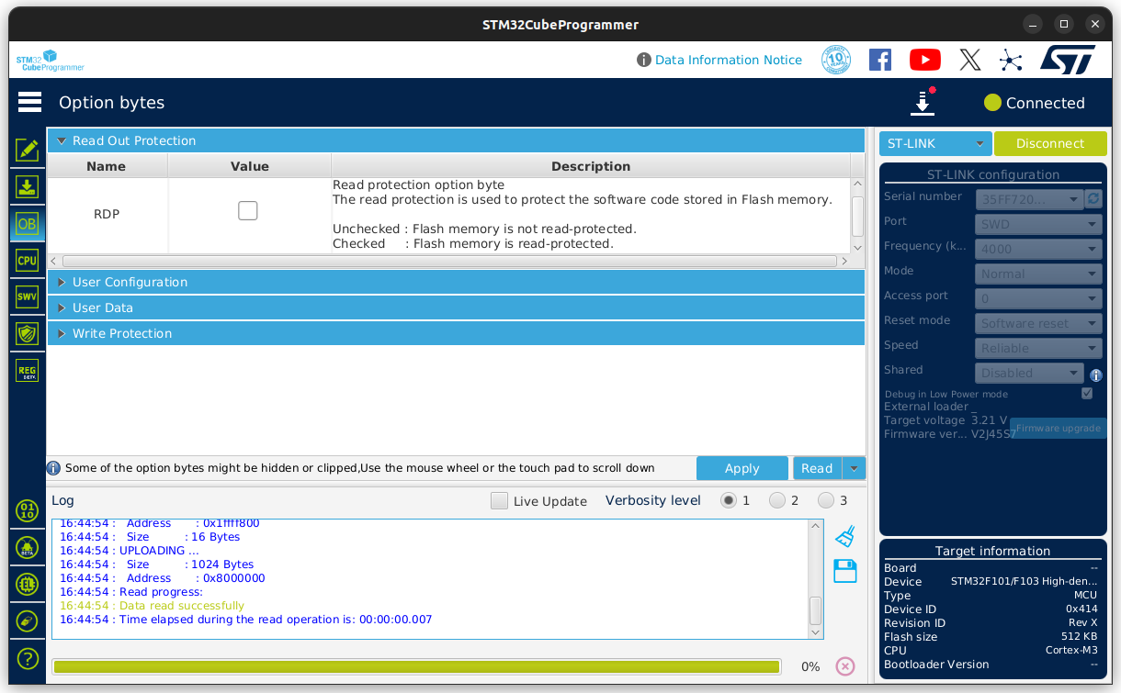Screen dimensions: 1121x693
Task: Save the log with the floppy disk icon
Action: 845,571
